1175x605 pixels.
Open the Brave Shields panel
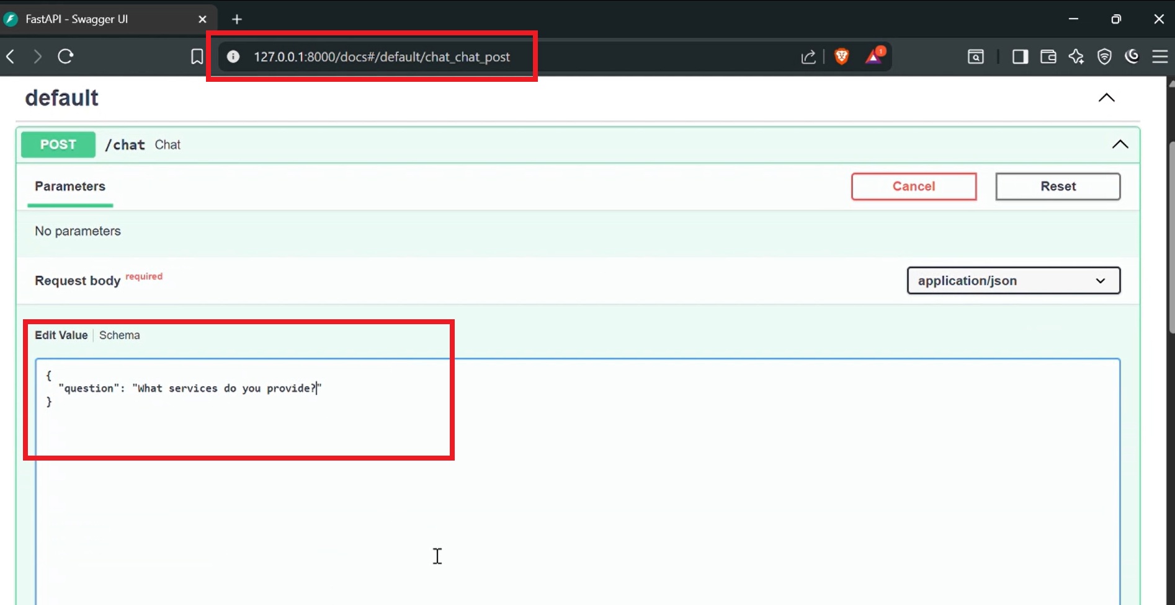[x=842, y=56]
